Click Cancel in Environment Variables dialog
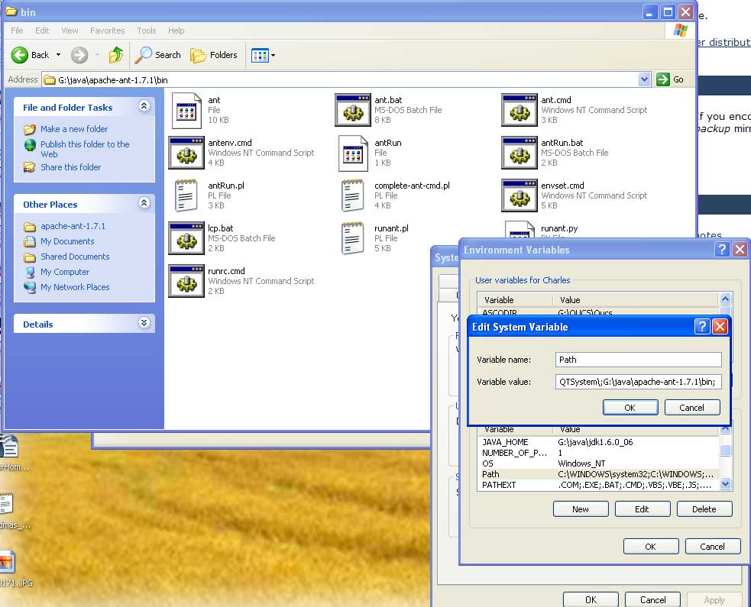The width and height of the screenshot is (751, 607). [712, 546]
